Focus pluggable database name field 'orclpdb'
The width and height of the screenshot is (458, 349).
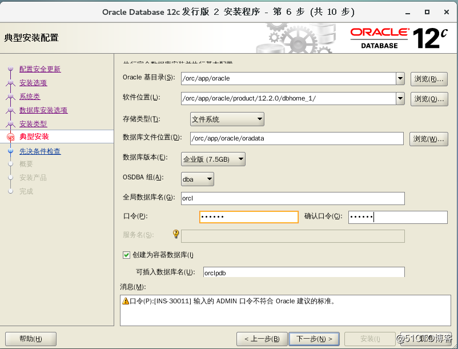tap(304, 272)
